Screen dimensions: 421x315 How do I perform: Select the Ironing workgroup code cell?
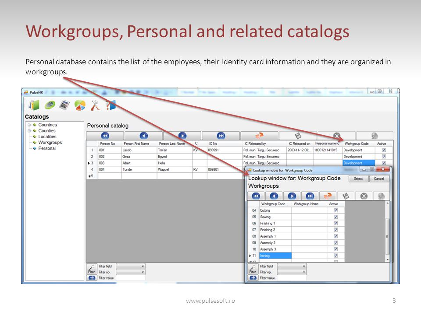[275, 255]
